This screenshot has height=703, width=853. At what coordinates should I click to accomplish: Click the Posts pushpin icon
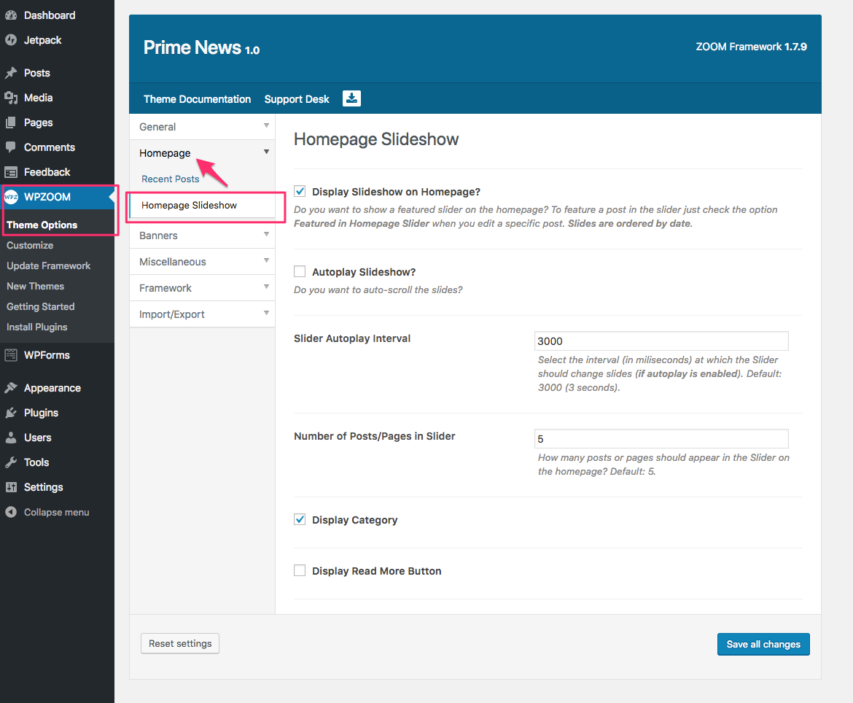pyautogui.click(x=11, y=73)
